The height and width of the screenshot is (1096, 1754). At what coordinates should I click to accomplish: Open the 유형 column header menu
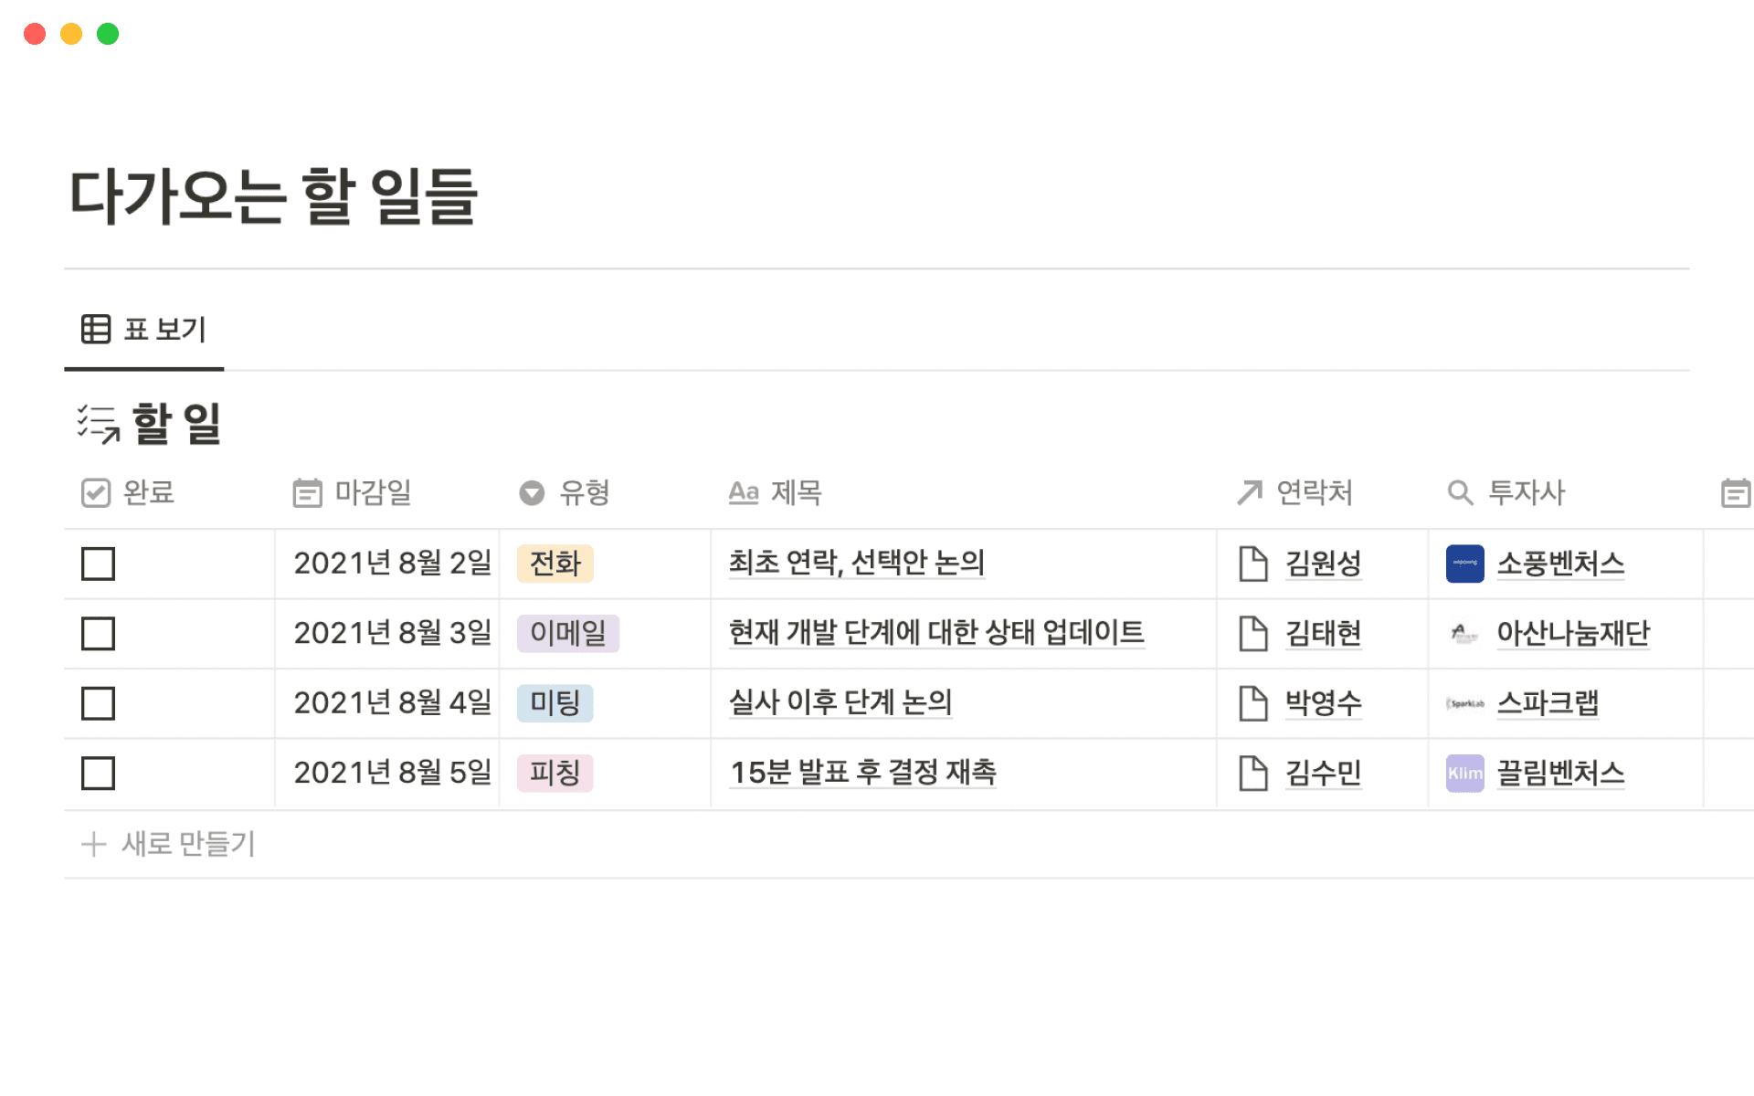click(565, 493)
